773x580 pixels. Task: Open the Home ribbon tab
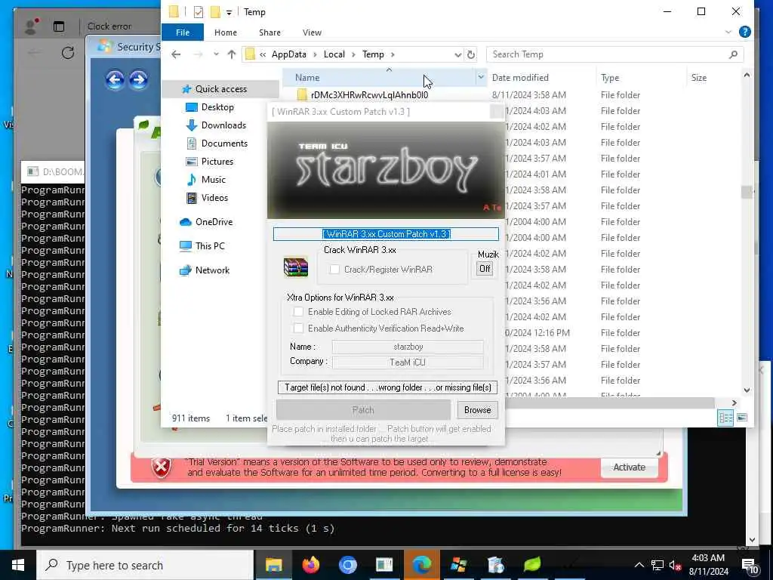225,32
